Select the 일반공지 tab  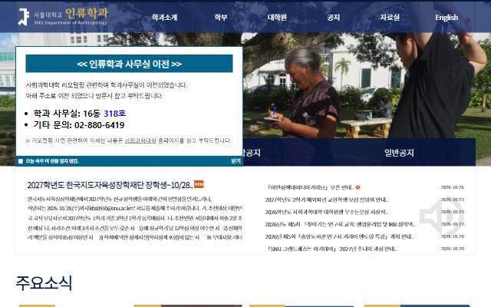(x=399, y=153)
